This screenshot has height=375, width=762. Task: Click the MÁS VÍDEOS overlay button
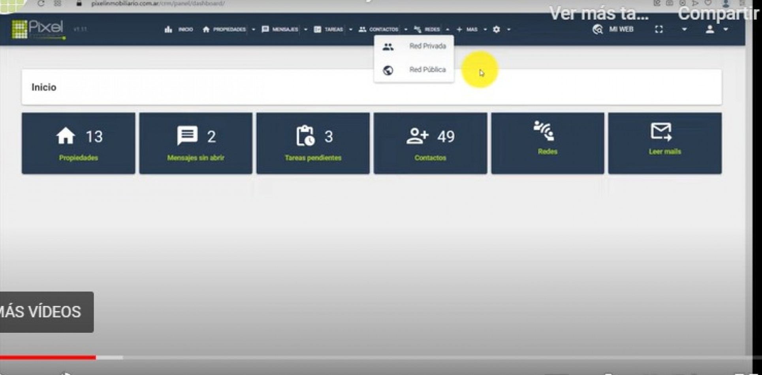43,312
